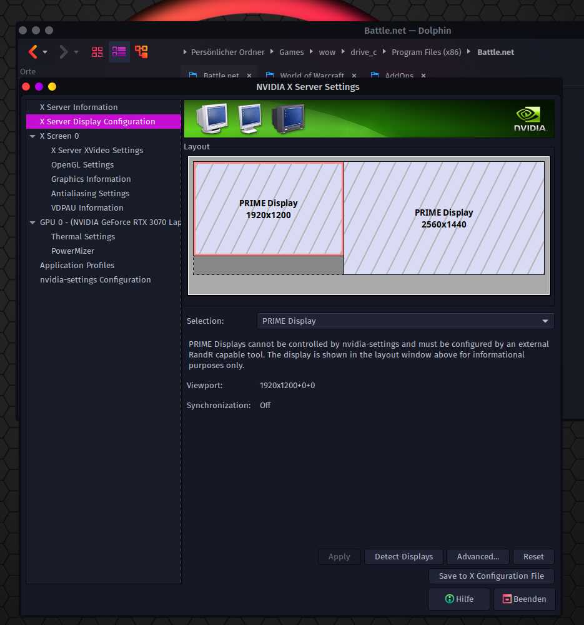Close the NVIDIA X Server Settings window
Screen dimensions: 584x625
tap(26, 87)
